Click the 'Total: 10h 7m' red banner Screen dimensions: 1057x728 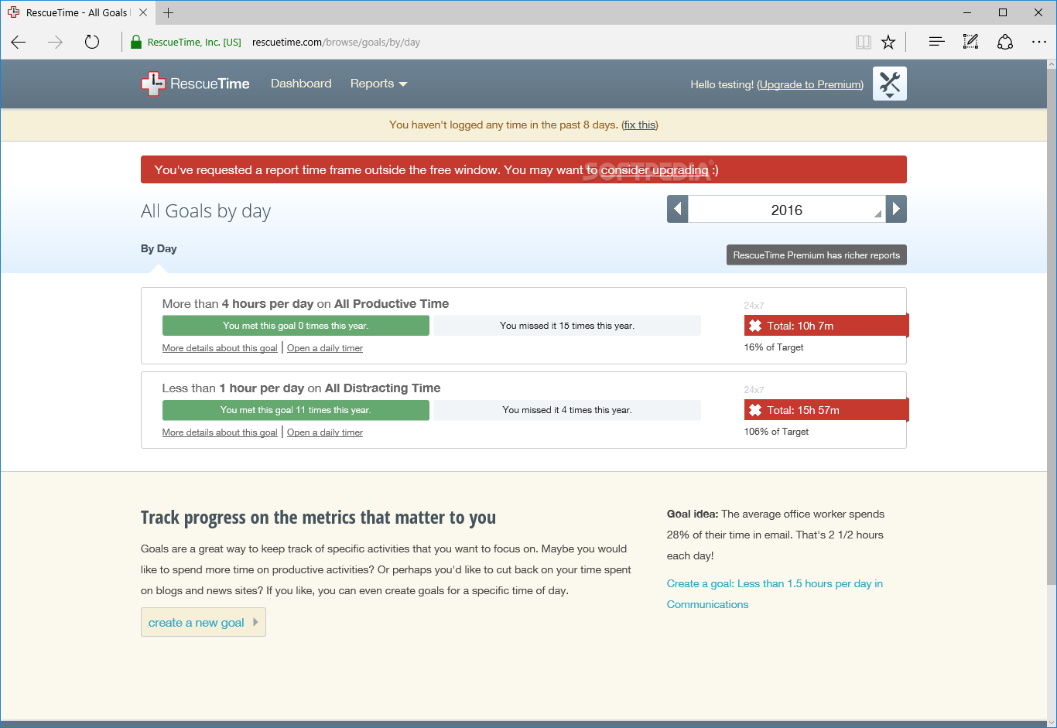[826, 326]
